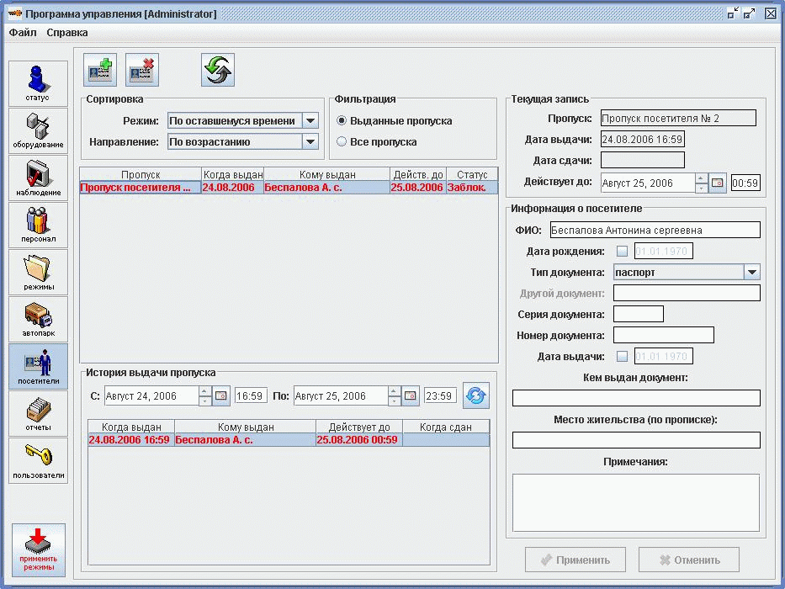Click the Статус column header

coord(472,174)
